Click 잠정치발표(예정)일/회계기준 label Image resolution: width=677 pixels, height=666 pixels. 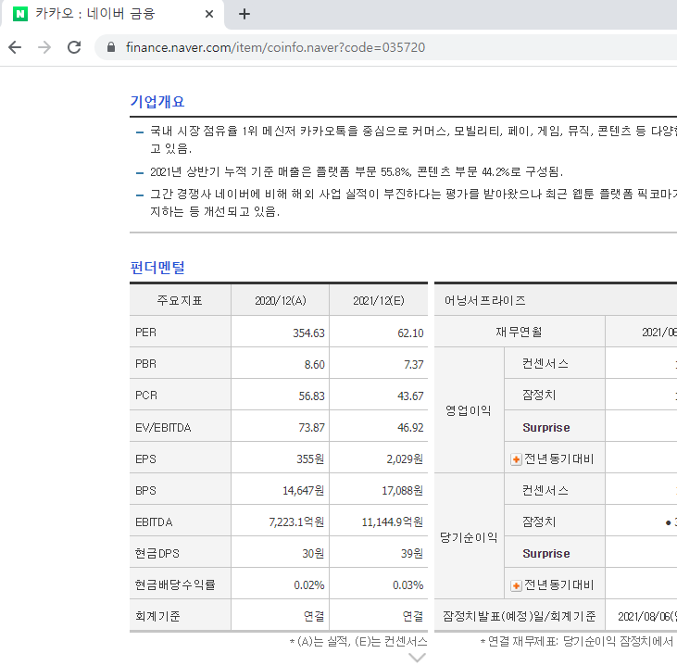(x=520, y=616)
